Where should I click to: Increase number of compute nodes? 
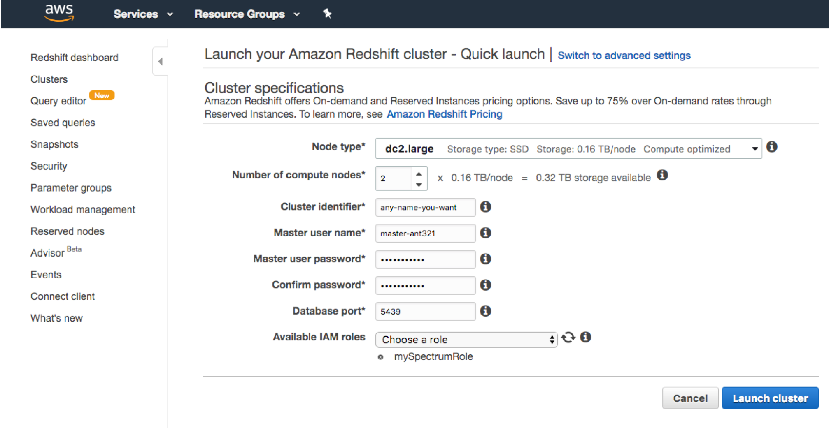tap(419, 174)
